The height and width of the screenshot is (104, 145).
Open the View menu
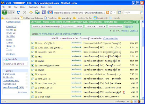(x=16, y=7)
